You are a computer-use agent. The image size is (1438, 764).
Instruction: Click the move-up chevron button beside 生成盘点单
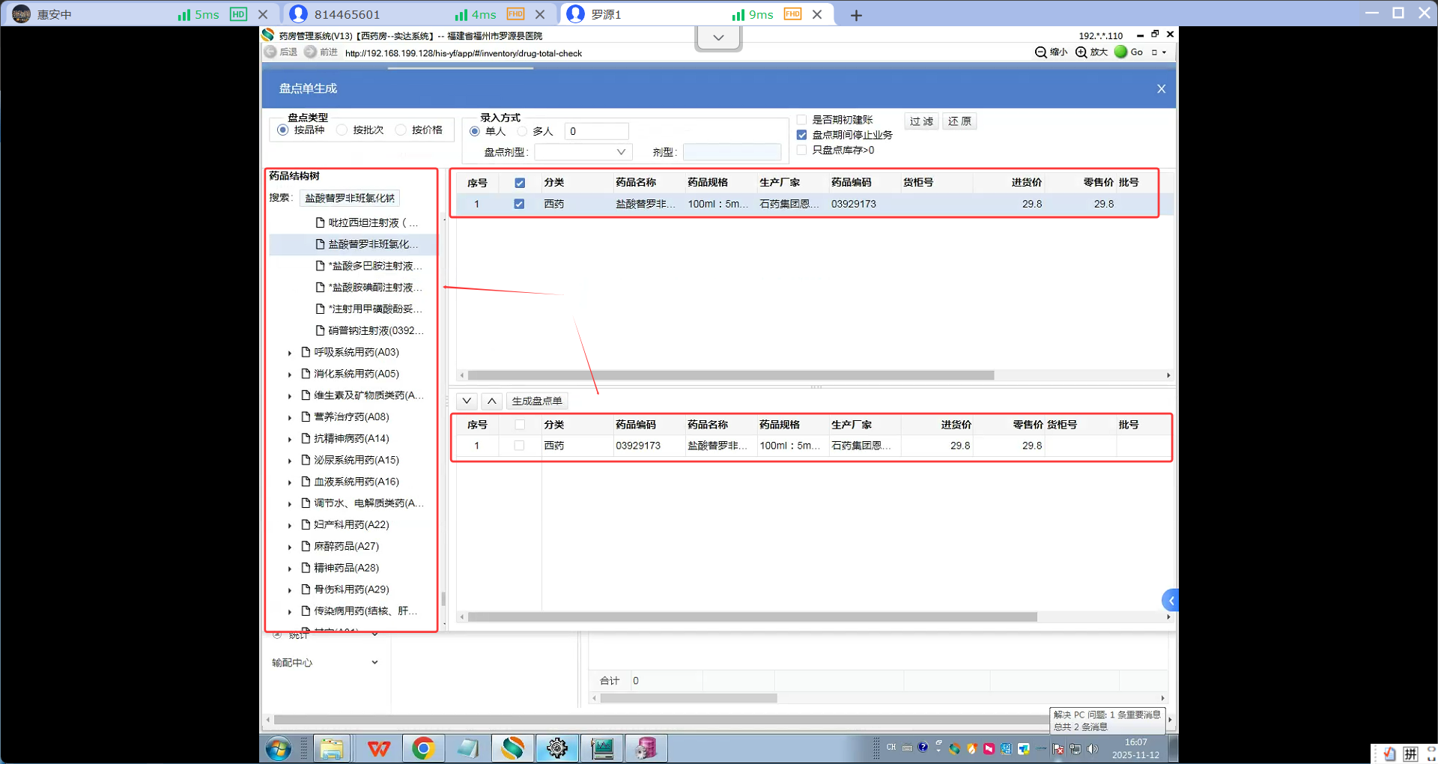492,401
